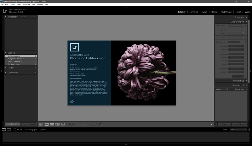Flag photo as Rejected in toolbar
252x146 pixels.
tap(73, 124)
